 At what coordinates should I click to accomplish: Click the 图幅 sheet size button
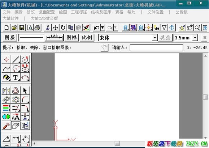[x=72, y=38]
